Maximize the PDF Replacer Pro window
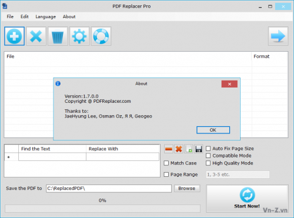The image size is (294, 218). pos(270,6)
